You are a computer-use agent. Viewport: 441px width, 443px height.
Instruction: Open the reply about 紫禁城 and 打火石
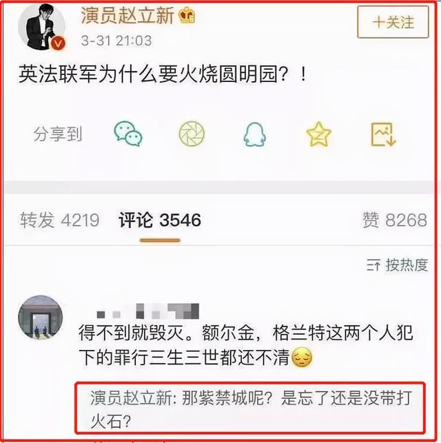tap(250, 408)
